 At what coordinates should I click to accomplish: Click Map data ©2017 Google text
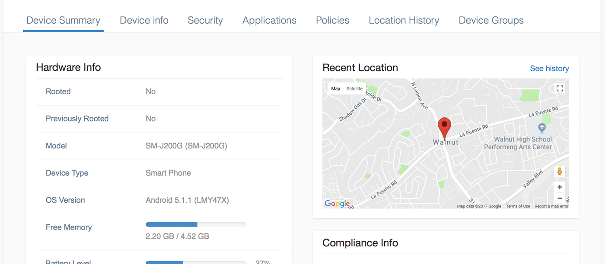(x=479, y=206)
